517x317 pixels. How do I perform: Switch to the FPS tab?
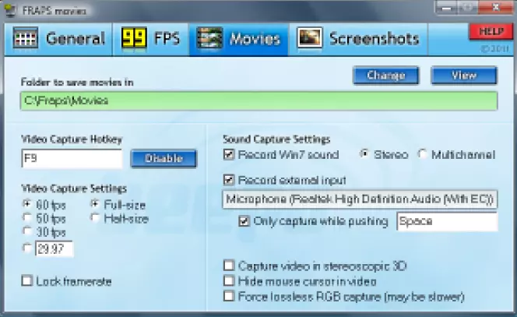tap(151, 39)
